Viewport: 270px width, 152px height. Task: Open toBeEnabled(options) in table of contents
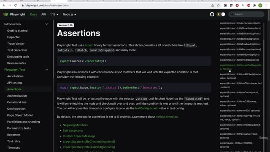240,44
